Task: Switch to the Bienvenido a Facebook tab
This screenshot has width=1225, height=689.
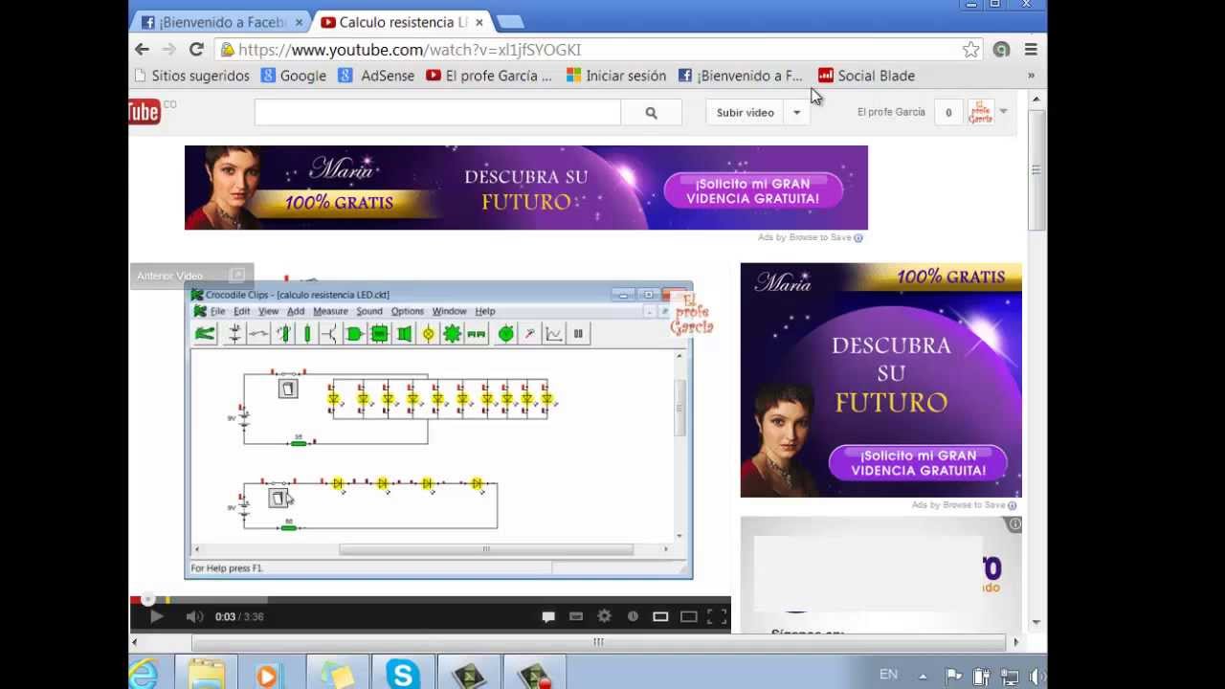Action: click(220, 22)
